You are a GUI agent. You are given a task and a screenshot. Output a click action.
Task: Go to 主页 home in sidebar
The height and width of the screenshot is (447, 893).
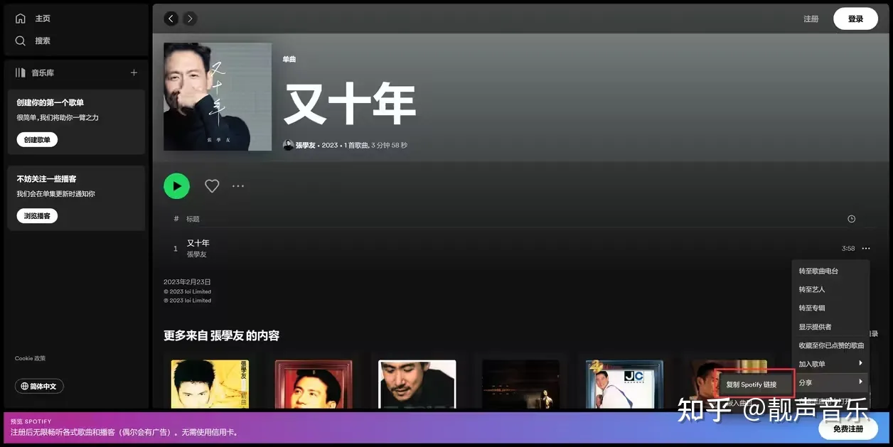[33, 18]
